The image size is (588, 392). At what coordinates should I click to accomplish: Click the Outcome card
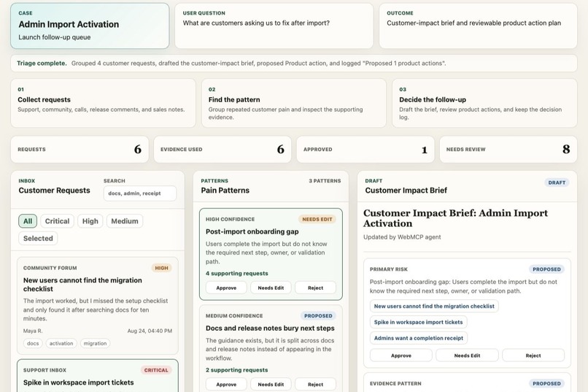[x=478, y=26]
